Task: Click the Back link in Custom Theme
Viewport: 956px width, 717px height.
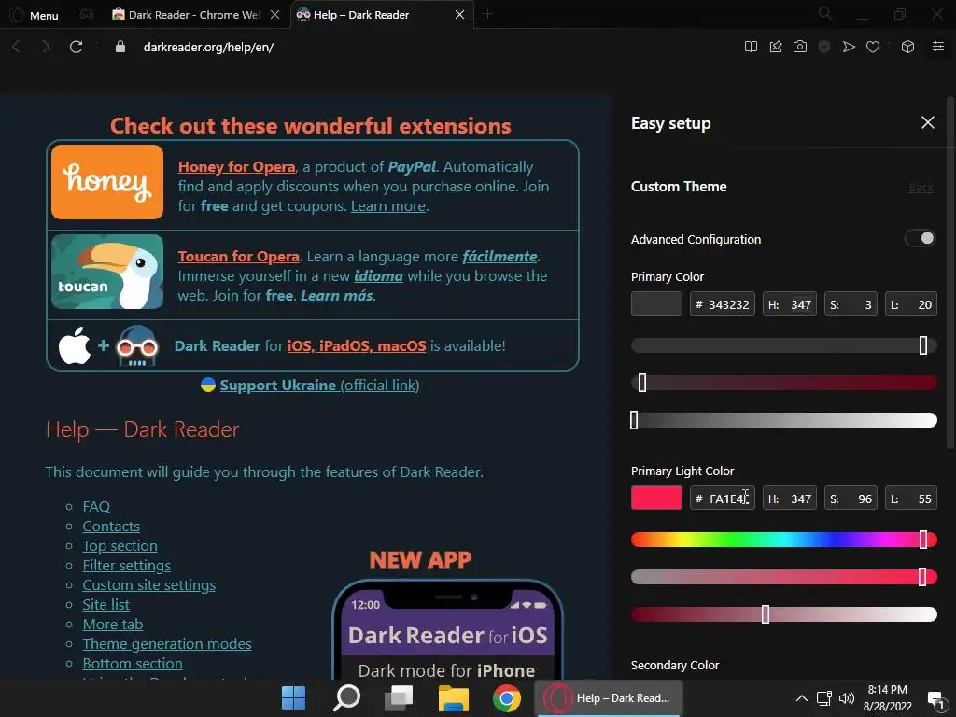Action: point(921,187)
